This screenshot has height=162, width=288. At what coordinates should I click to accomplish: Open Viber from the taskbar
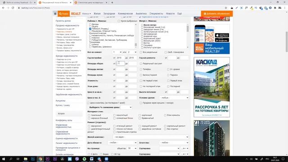[77, 159]
